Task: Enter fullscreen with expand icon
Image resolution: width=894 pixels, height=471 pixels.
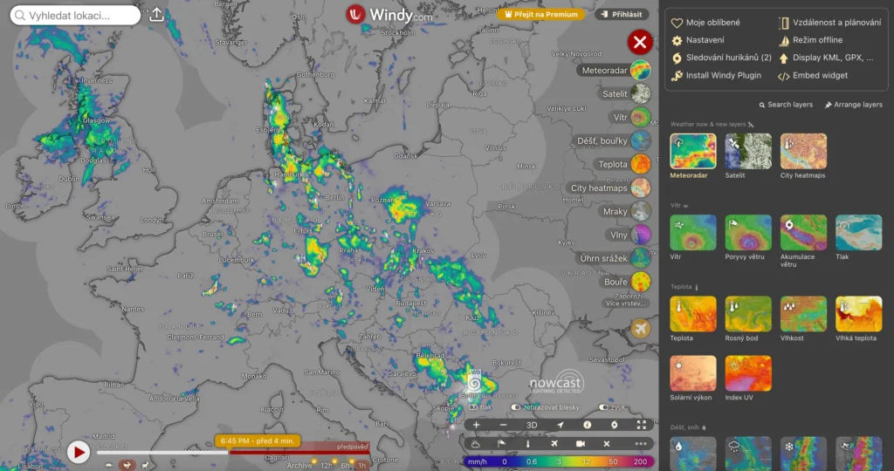Action: click(642, 425)
